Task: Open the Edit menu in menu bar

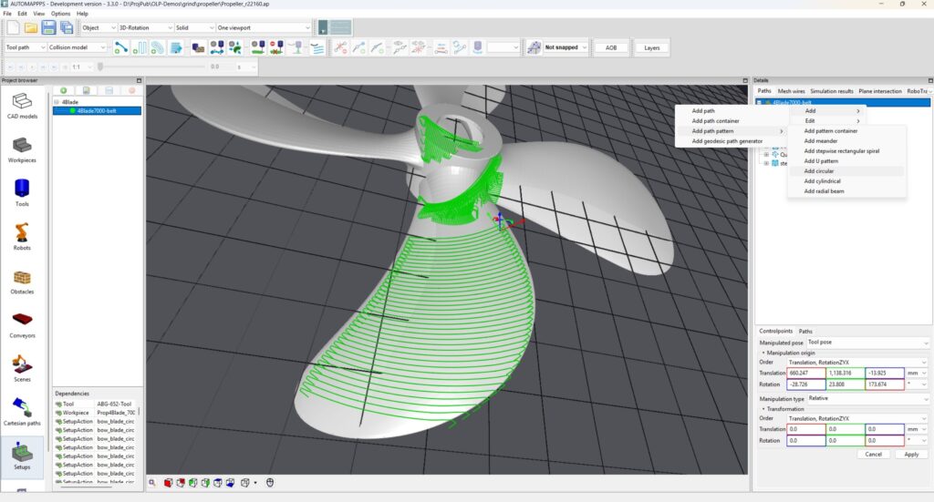Action: (x=22, y=14)
